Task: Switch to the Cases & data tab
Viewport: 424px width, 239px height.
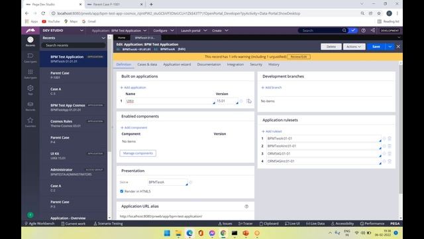Action: click(x=147, y=64)
